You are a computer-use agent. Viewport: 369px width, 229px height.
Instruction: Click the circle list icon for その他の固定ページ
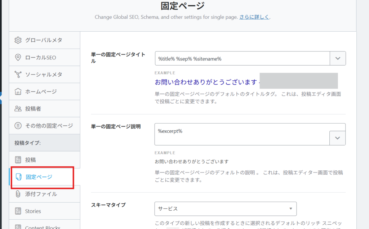[18, 126]
